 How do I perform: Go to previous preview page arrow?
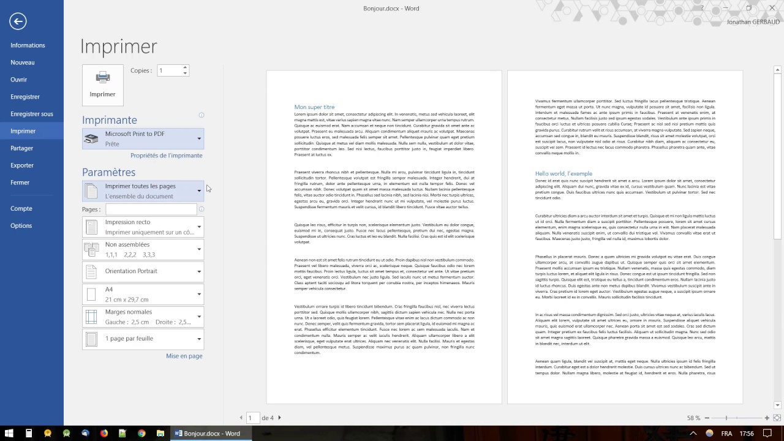[x=241, y=418]
